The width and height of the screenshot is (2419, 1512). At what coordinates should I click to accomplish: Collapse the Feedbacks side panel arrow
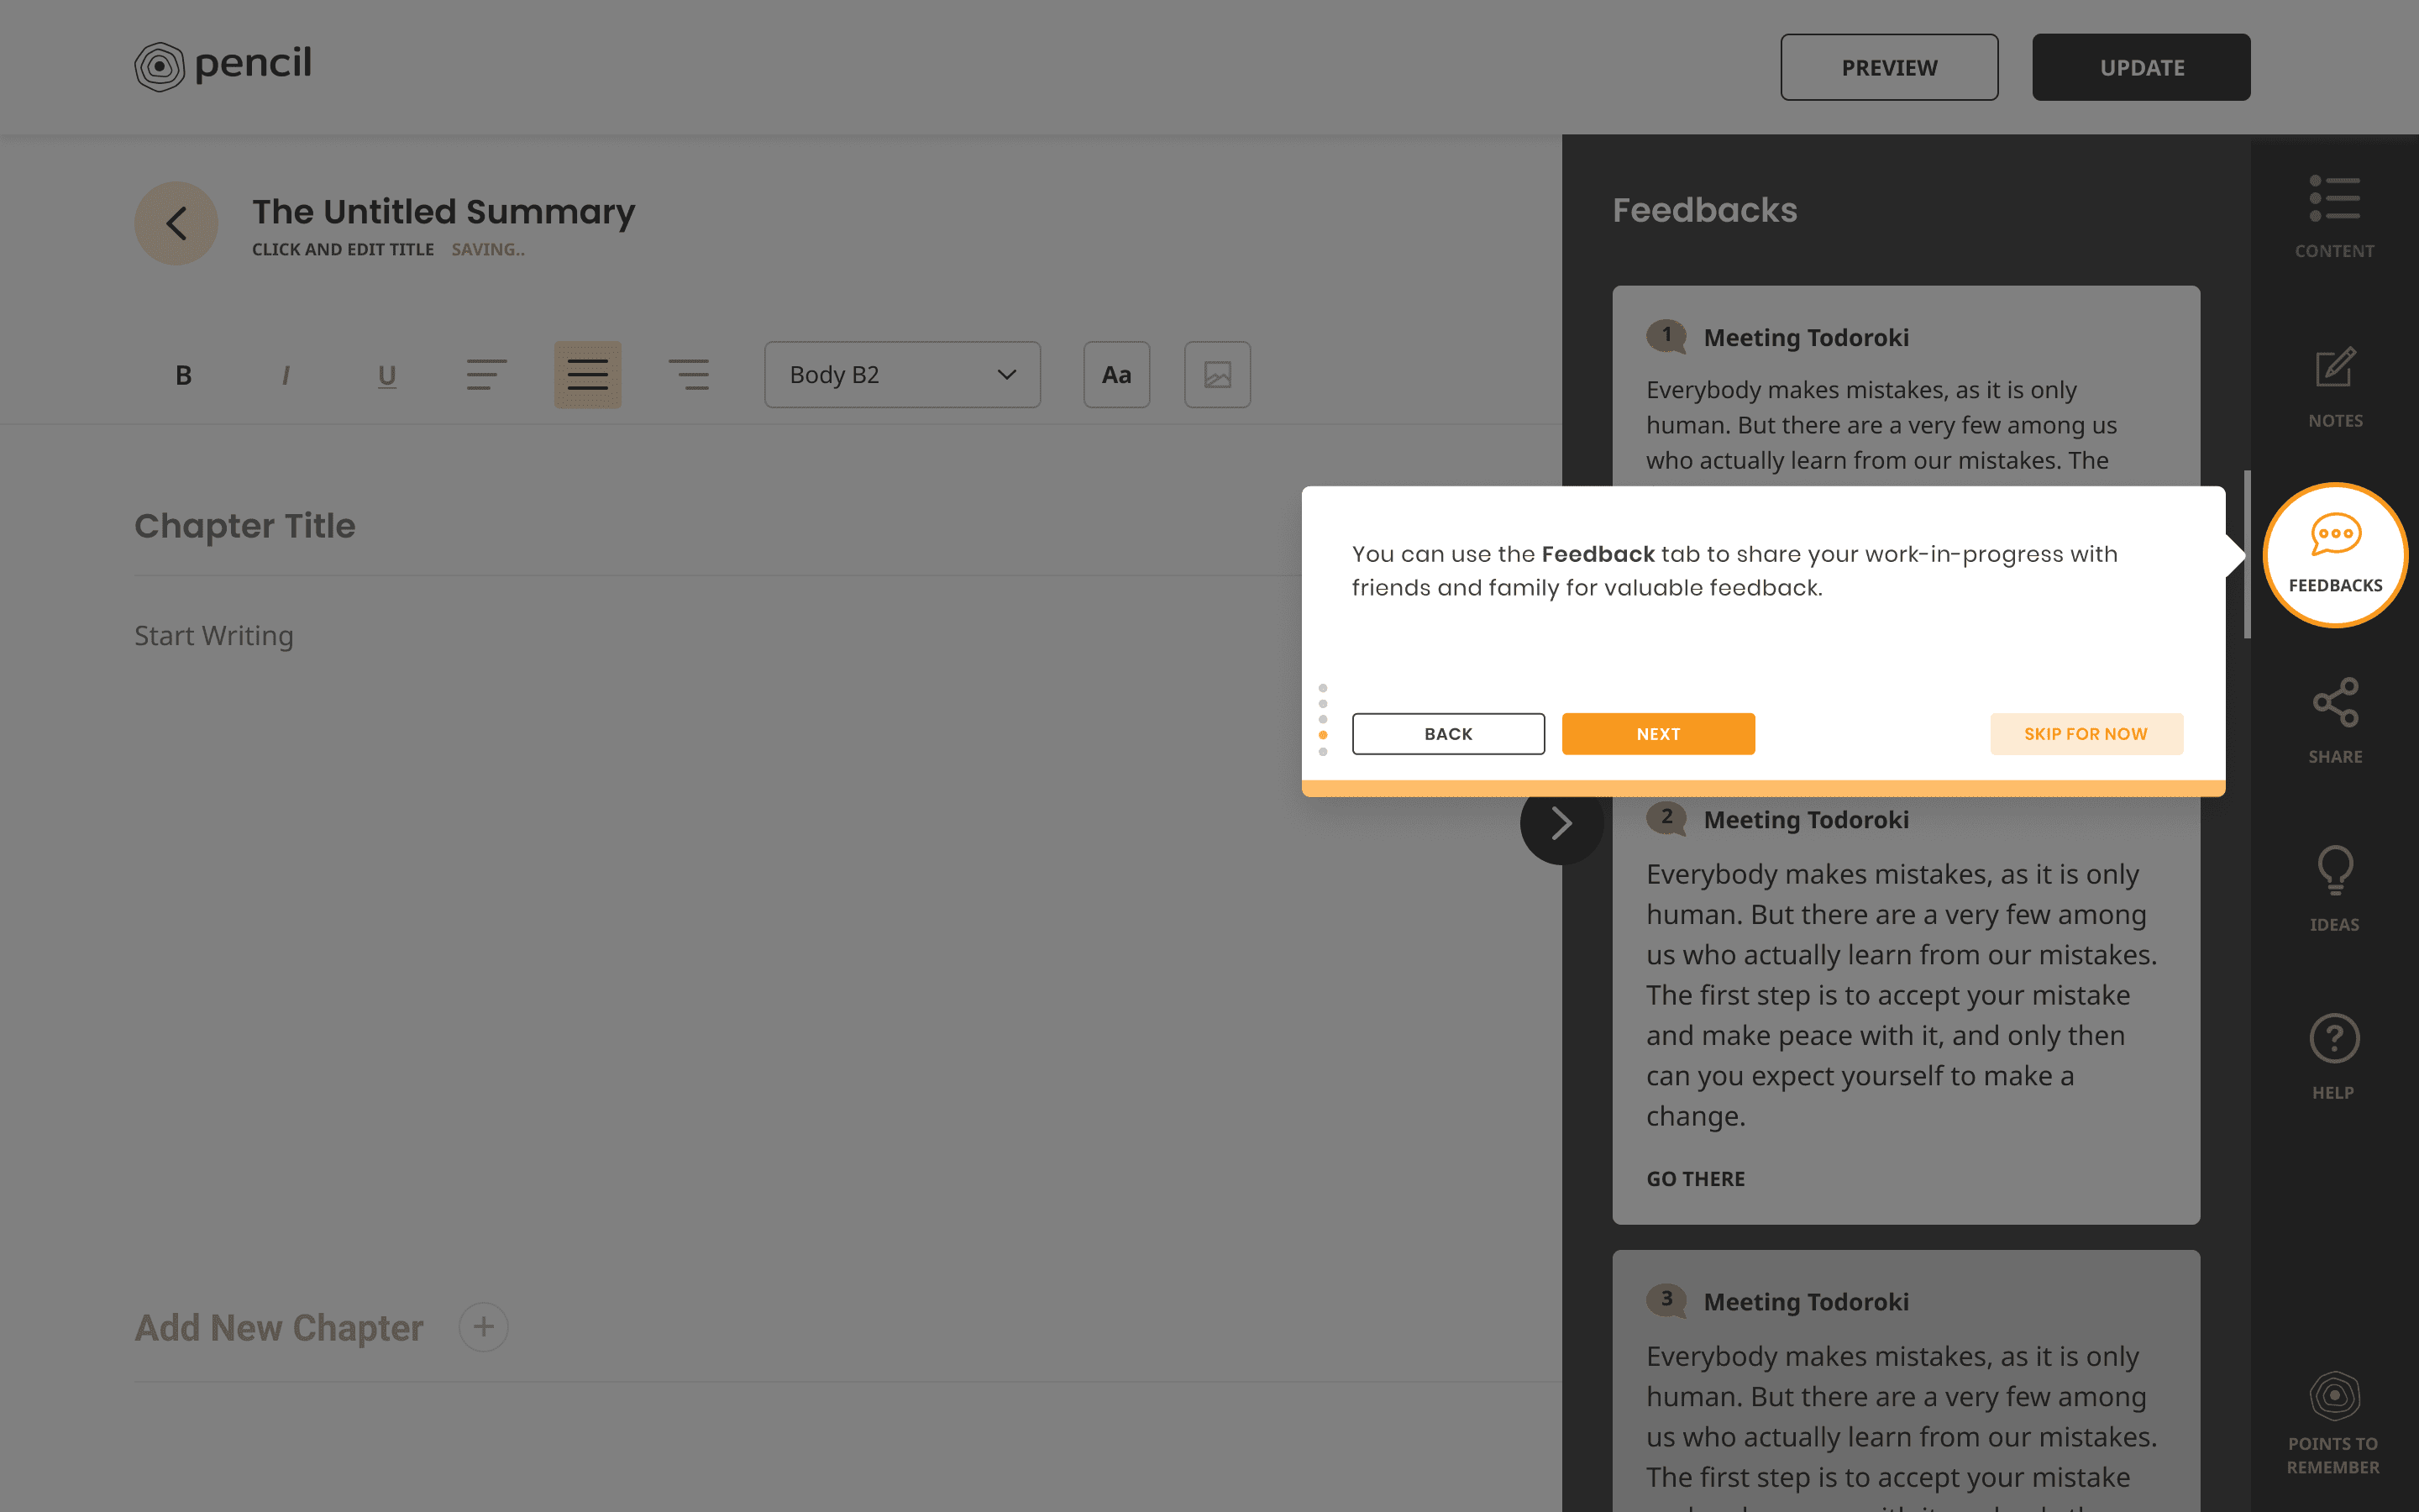1561,824
